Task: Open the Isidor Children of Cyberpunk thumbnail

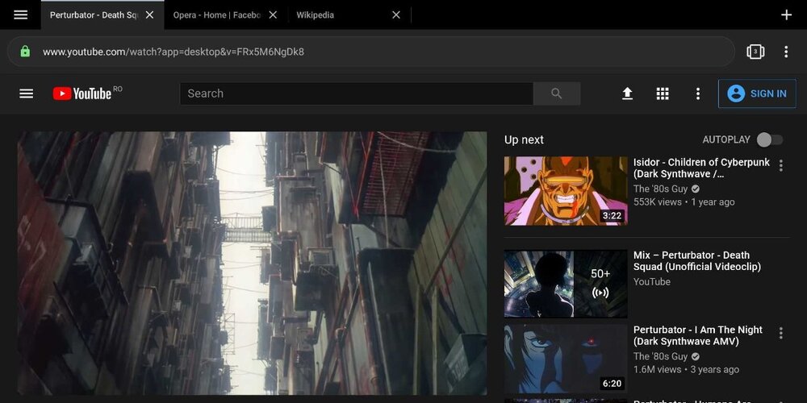Action: pos(566,191)
